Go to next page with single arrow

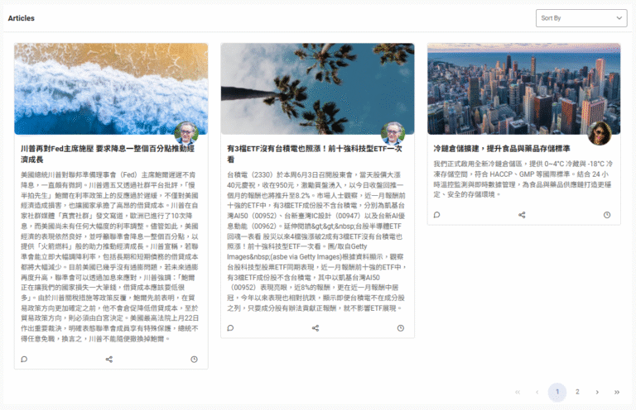pyautogui.click(x=597, y=392)
